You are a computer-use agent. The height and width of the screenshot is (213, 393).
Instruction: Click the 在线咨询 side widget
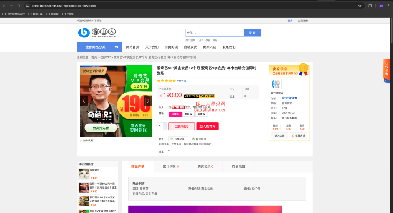(x=386, y=70)
